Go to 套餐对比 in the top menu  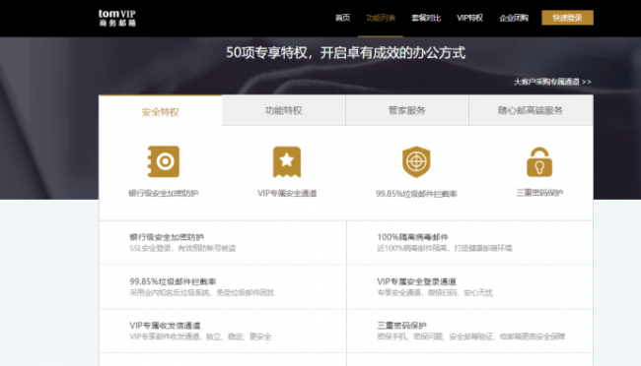[x=426, y=18]
